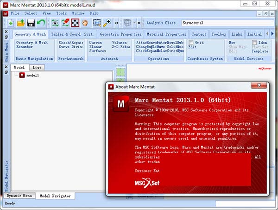
Task: Open the View menu
Action: click(46, 13)
